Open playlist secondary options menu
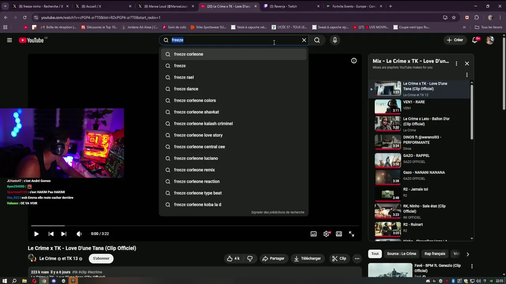Screen dimensions: 506x284 [x=467, y=75]
